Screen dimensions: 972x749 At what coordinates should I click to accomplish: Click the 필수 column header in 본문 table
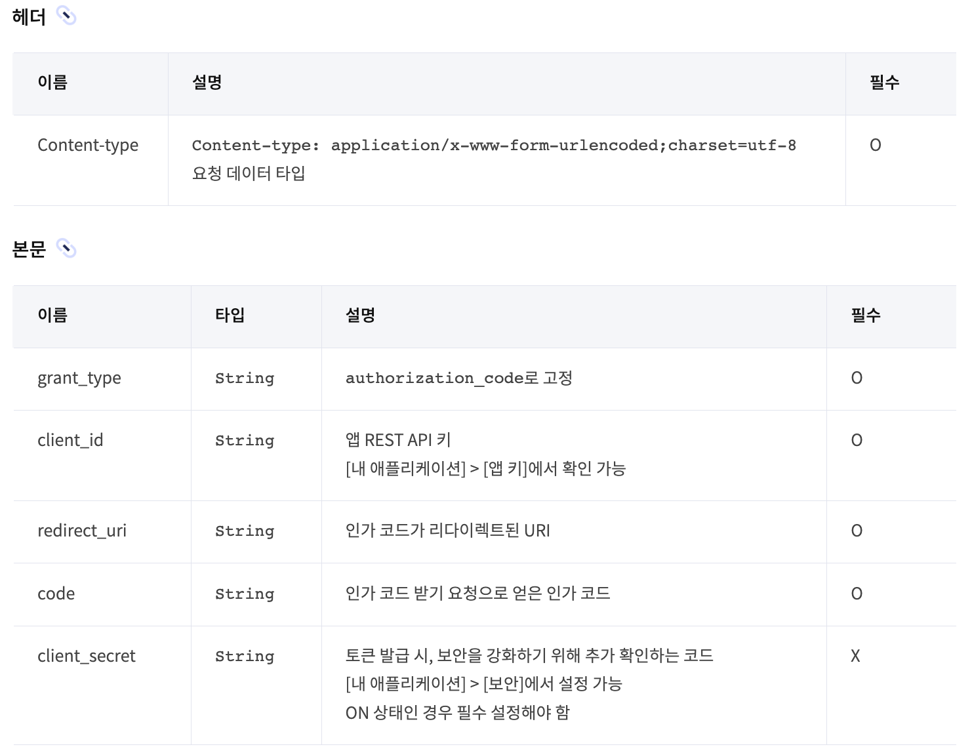[866, 315]
